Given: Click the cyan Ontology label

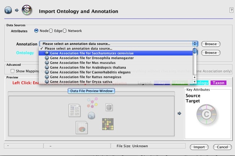Looking at the screenshot, I should point(25,53).
